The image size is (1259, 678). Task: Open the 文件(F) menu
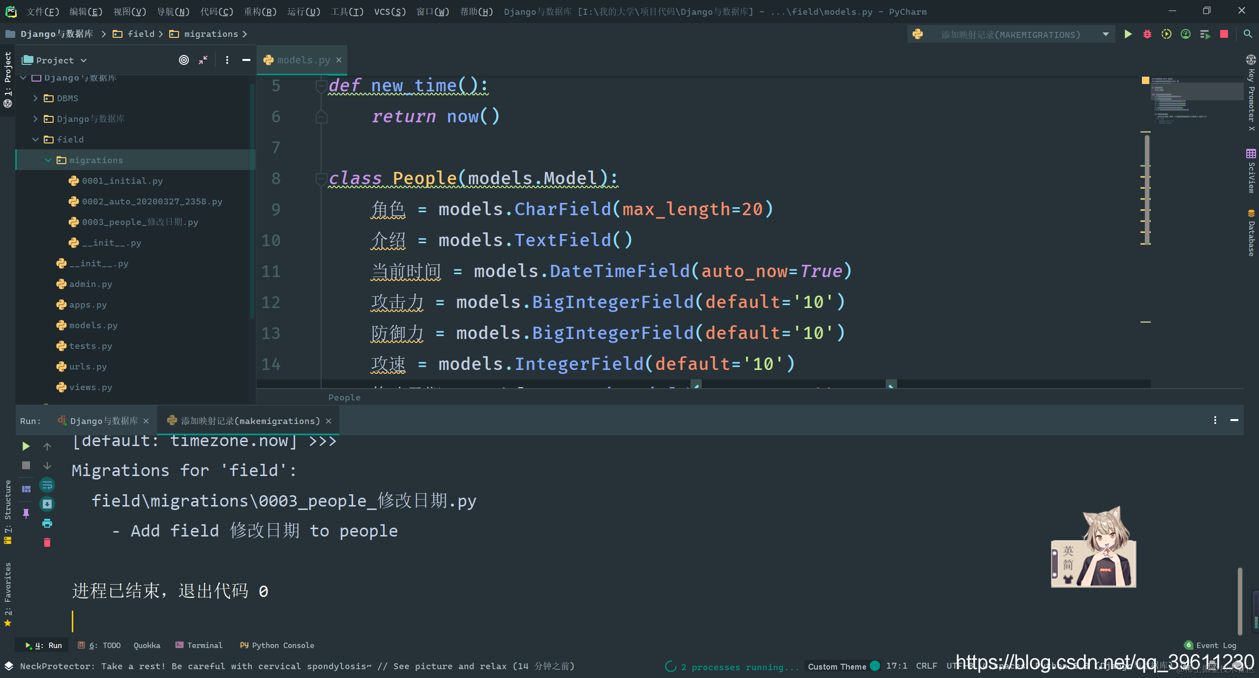click(42, 11)
